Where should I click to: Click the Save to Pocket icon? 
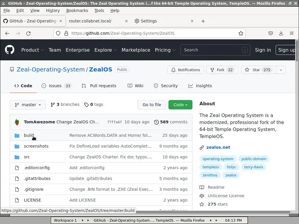(270, 33)
